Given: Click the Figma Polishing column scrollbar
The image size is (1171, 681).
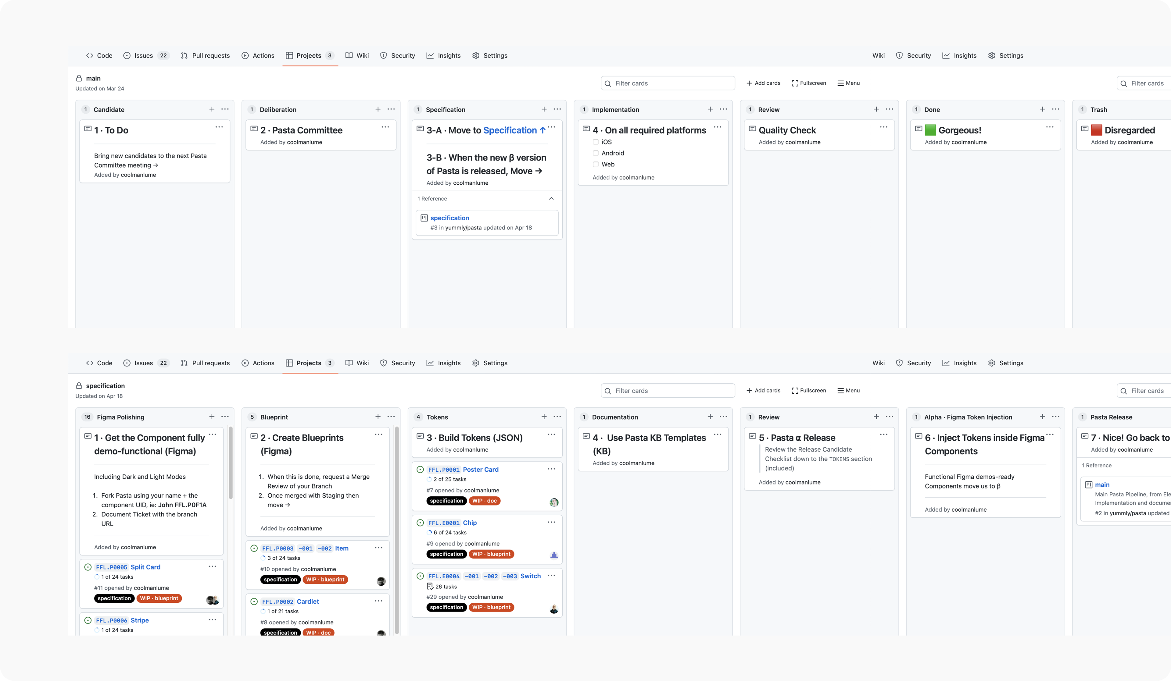Looking at the screenshot, I should [x=231, y=462].
